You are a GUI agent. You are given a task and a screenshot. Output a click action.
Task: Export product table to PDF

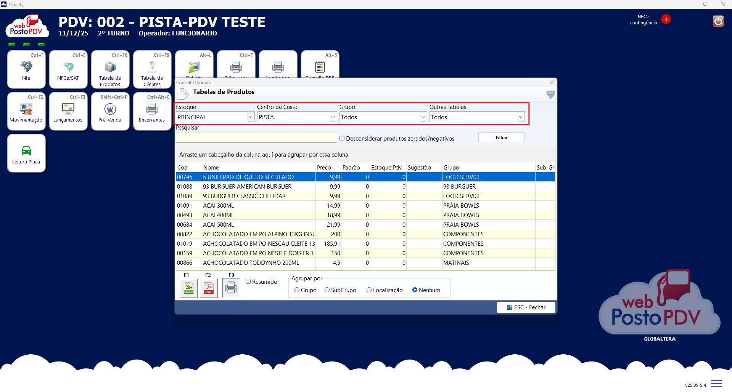coord(209,288)
